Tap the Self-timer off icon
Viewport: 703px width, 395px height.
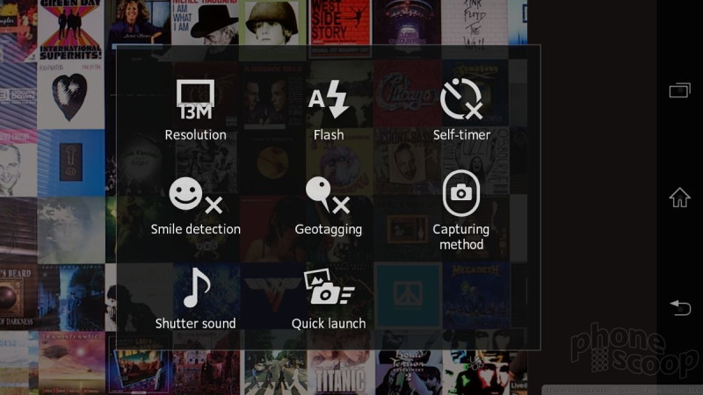coord(461,99)
